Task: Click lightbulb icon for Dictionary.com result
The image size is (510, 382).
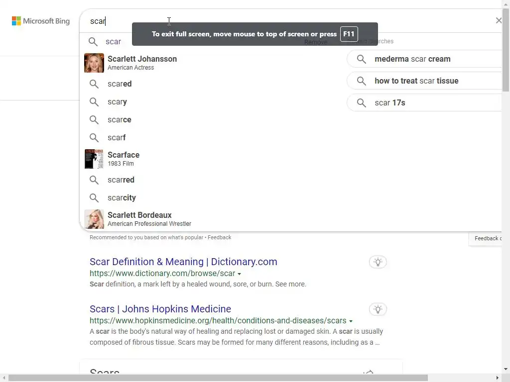Action: (378, 262)
